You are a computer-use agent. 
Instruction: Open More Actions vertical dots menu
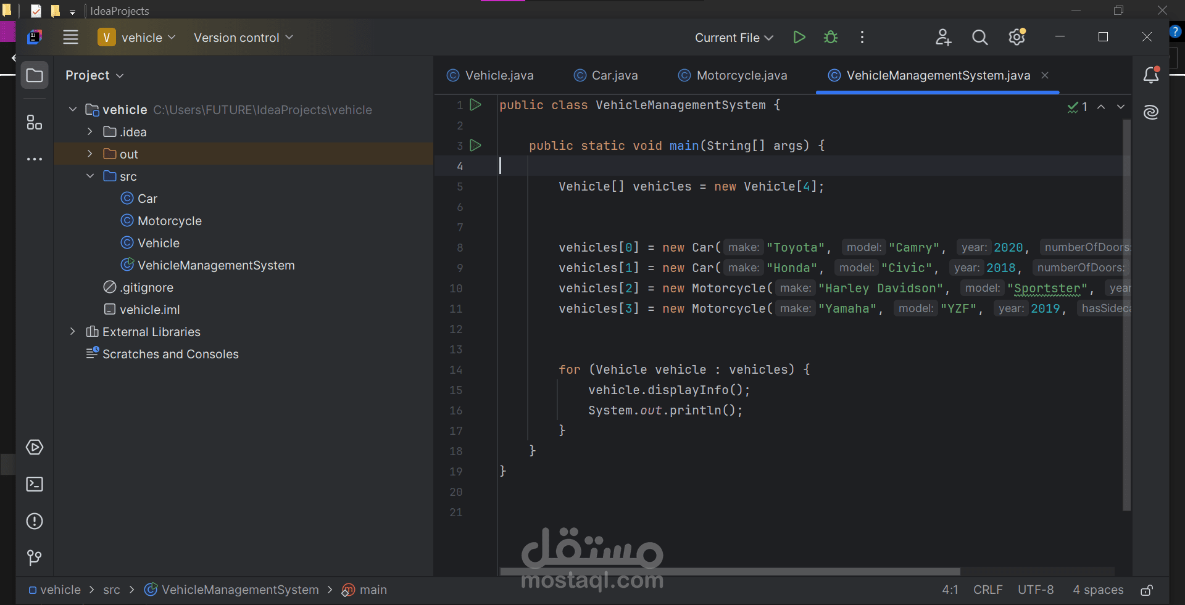tap(862, 37)
